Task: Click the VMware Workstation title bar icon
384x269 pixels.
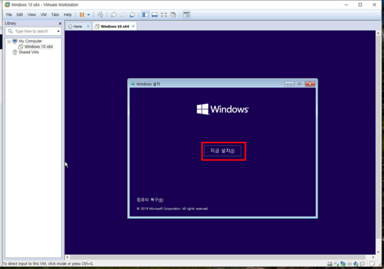Action: point(7,4)
